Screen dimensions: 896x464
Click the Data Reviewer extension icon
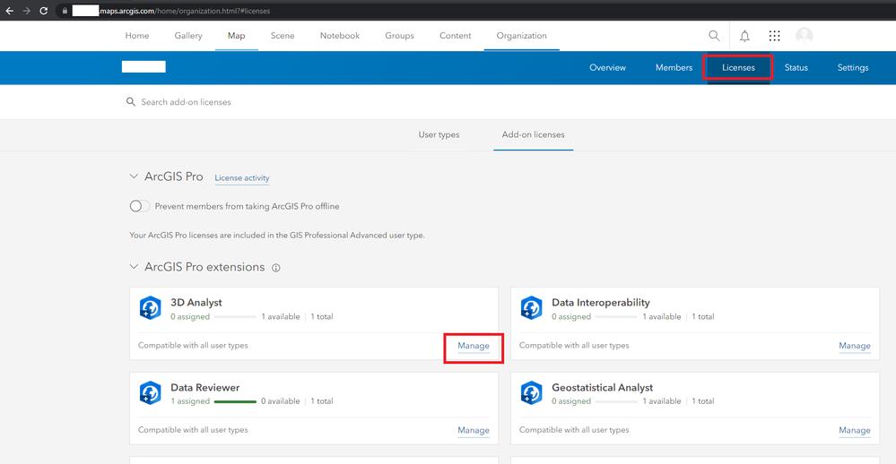151,393
